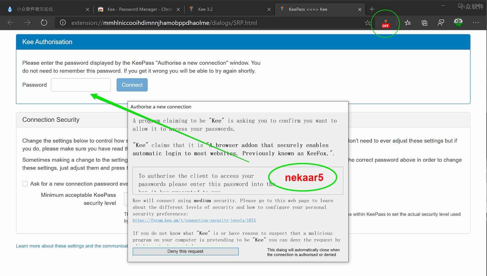Click the address bar URL

164,23
